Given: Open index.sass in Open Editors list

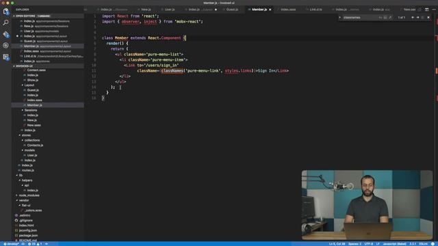Looking at the screenshot, I should point(48,51).
